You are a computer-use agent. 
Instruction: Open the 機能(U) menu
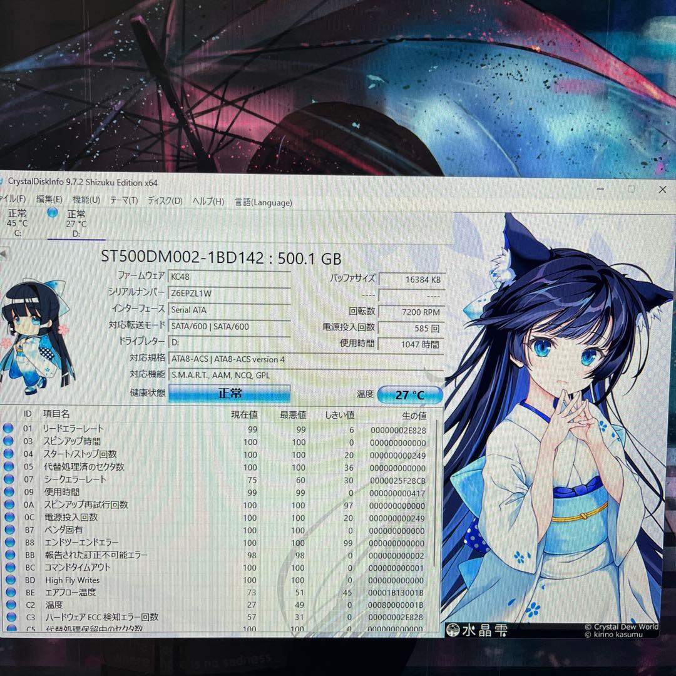(86, 200)
